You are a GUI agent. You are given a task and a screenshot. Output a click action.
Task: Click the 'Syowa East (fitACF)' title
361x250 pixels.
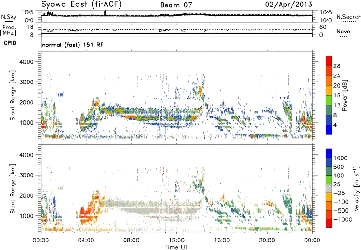[x=82, y=5]
